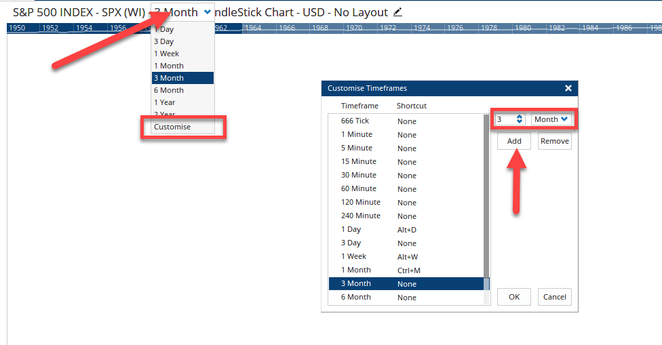Select the 666 Tick timeframe row
The height and width of the screenshot is (345, 662).
point(406,121)
